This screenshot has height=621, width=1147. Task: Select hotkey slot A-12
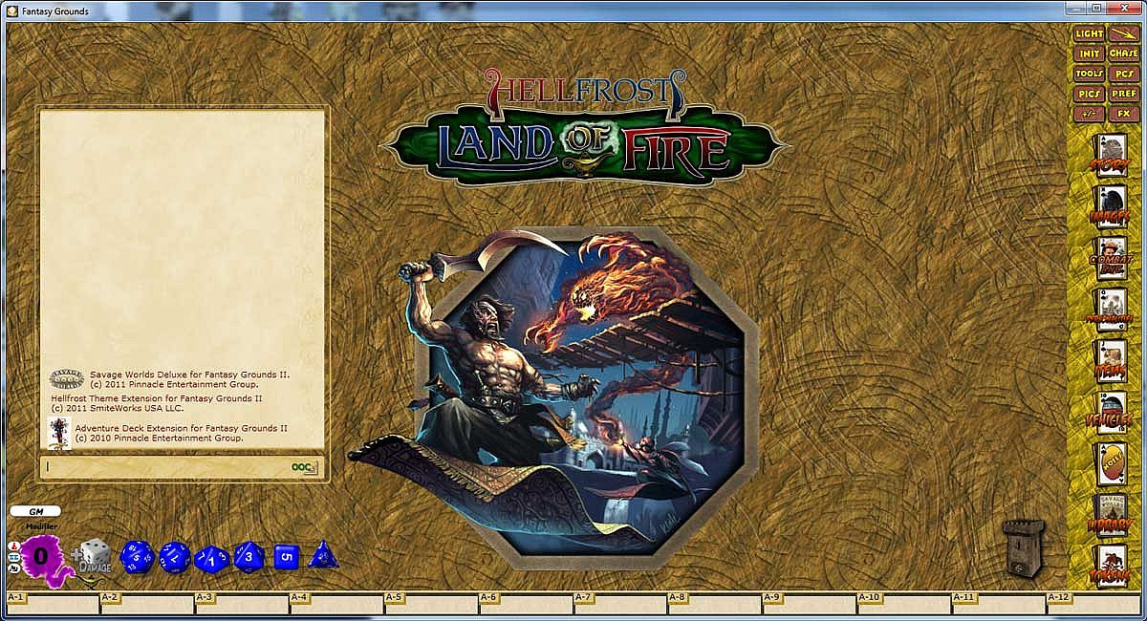pos(1093,605)
